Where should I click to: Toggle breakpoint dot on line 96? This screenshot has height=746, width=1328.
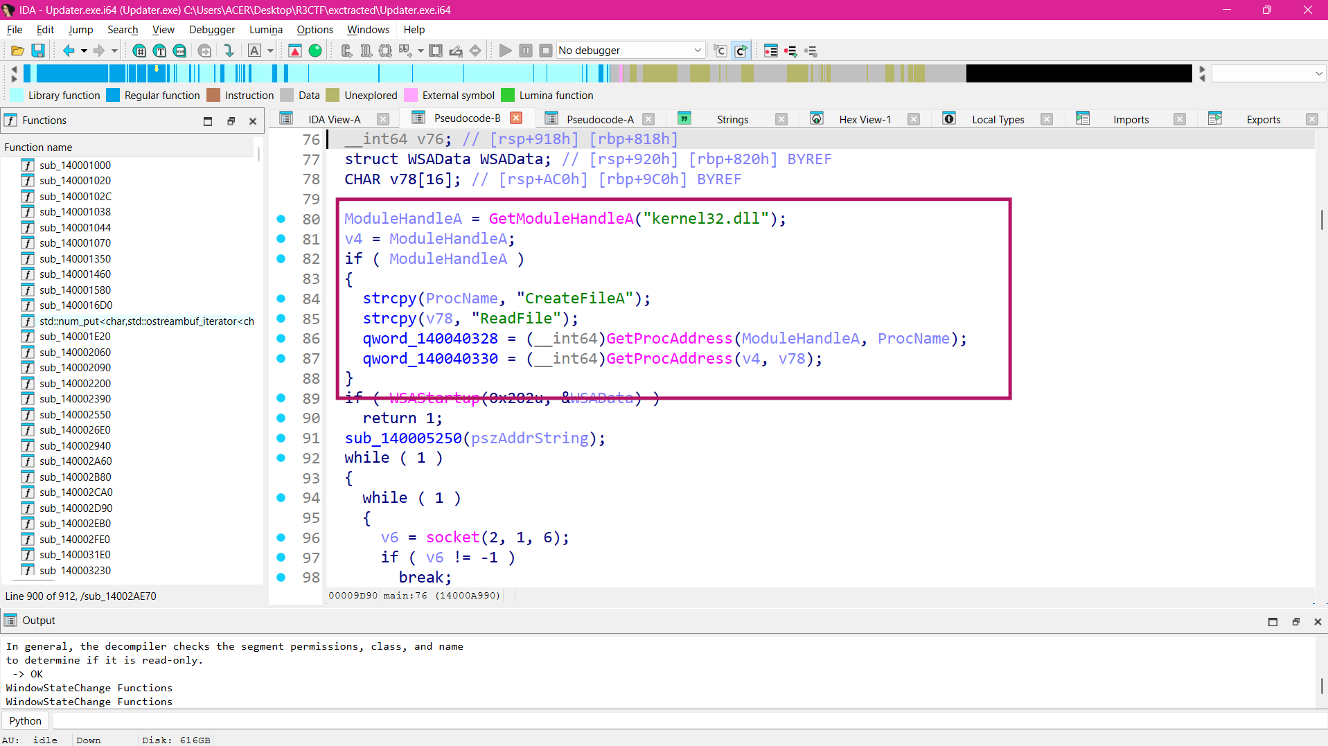(281, 537)
